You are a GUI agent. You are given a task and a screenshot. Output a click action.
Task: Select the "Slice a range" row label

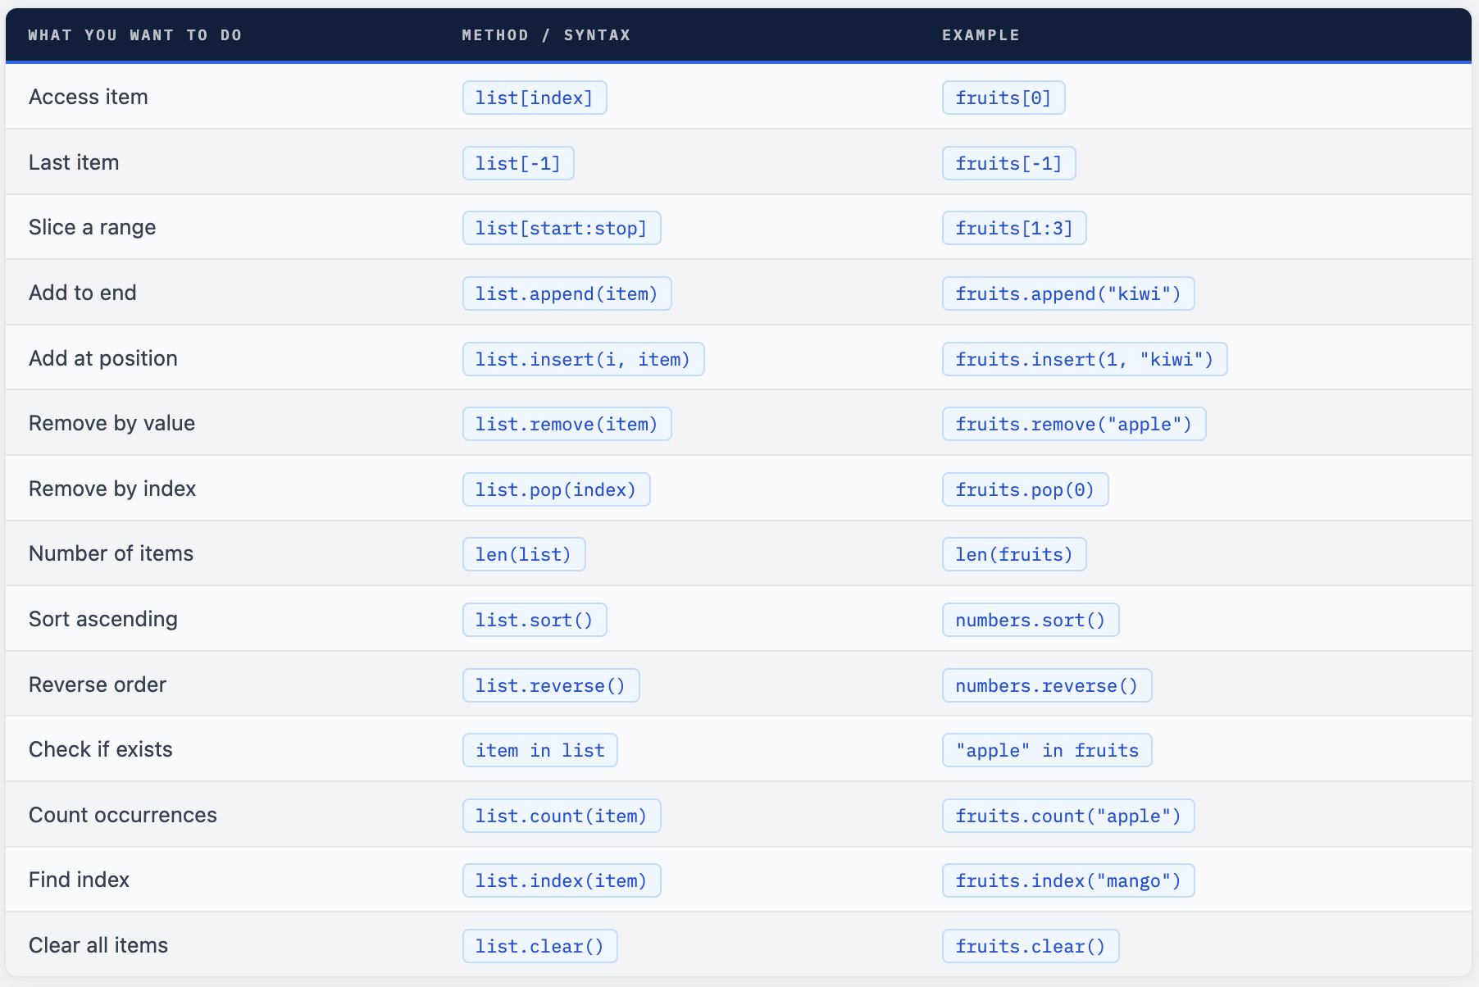[x=92, y=227]
